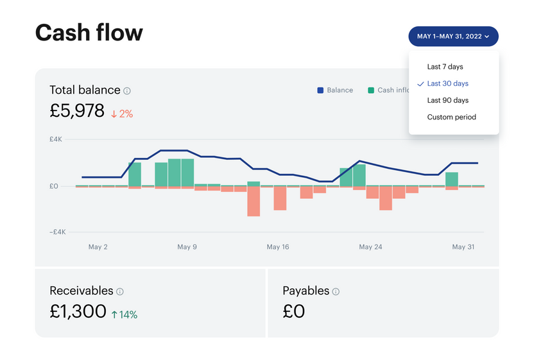Click the Balance legend label
534x362 pixels.
click(x=340, y=90)
